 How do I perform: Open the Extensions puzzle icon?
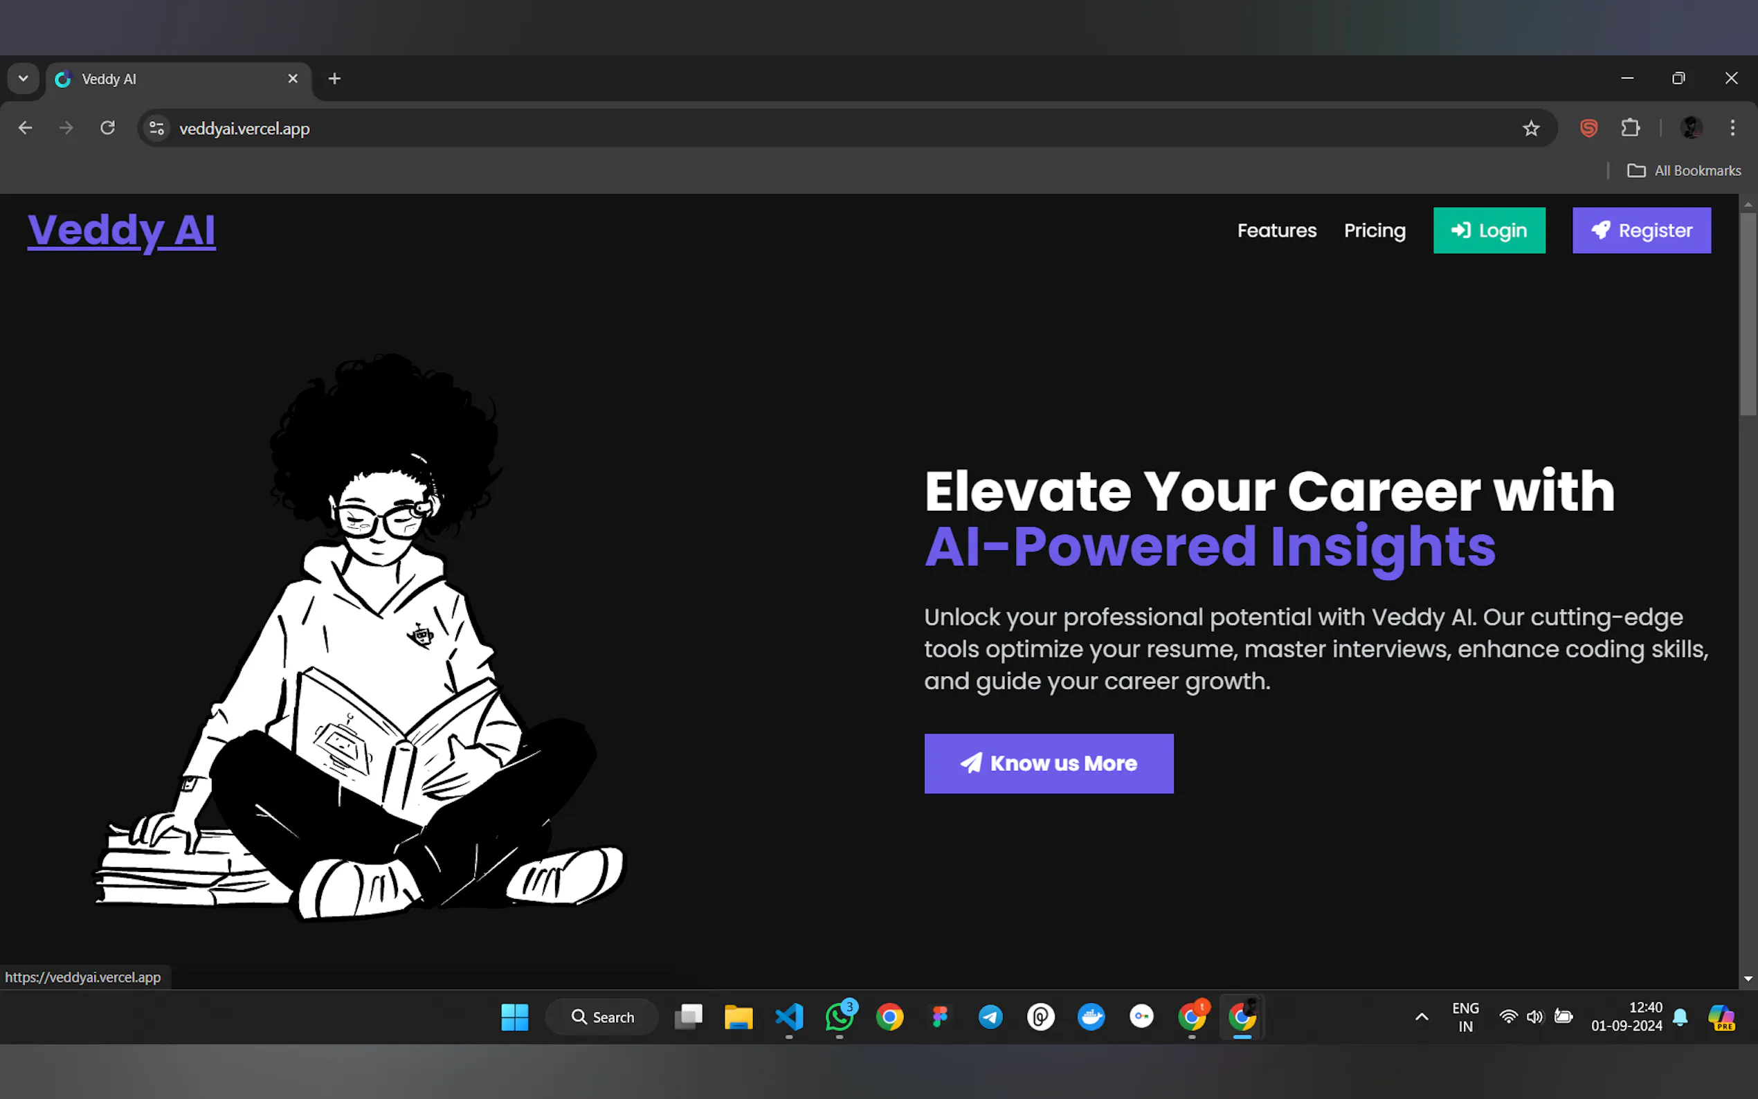(1630, 128)
